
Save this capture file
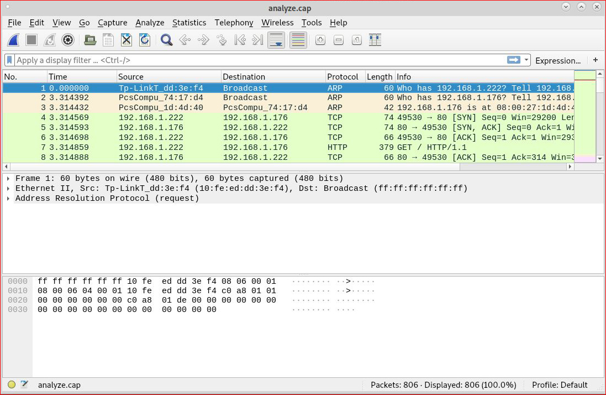(x=108, y=40)
